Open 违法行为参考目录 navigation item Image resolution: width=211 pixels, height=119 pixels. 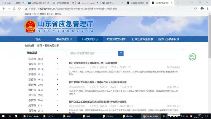point(169,39)
